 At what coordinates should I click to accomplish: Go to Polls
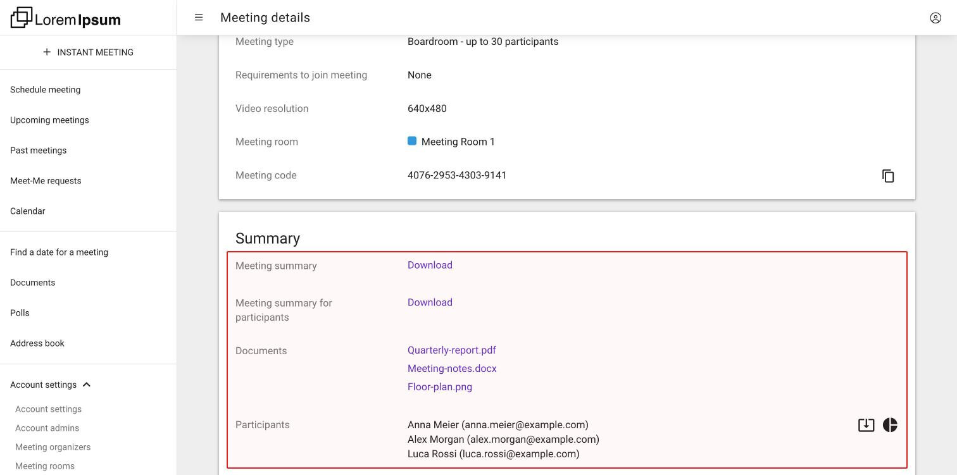[x=20, y=313]
